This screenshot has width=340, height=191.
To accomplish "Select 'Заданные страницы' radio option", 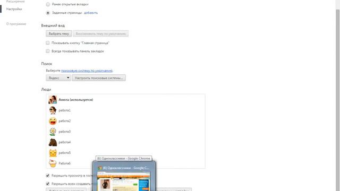I will pos(48,13).
